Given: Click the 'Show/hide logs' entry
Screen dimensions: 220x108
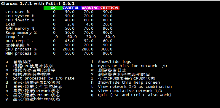Looking at the screenshot, I should click(115, 62).
